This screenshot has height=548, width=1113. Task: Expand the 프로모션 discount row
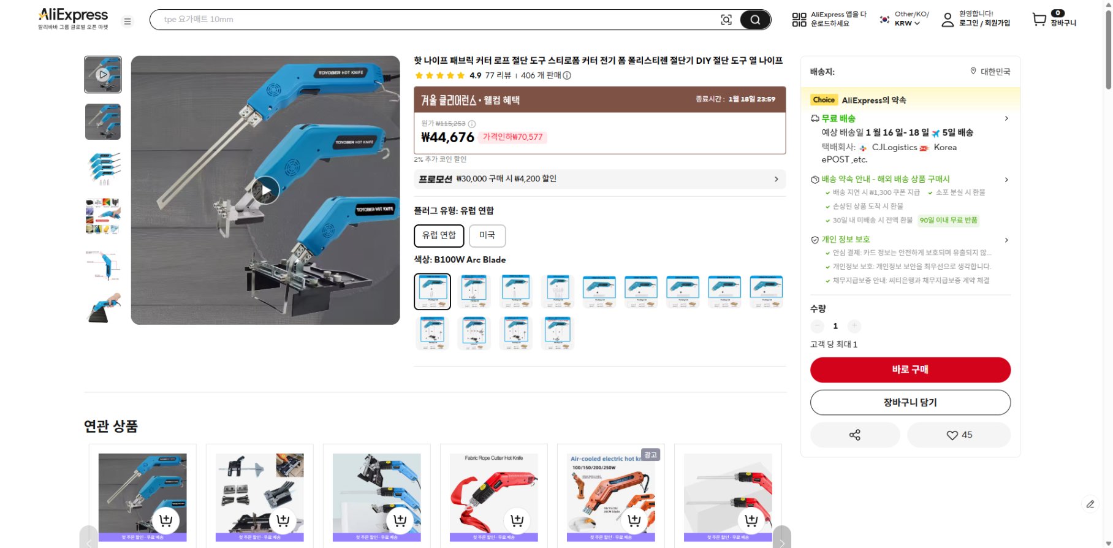tap(599, 179)
